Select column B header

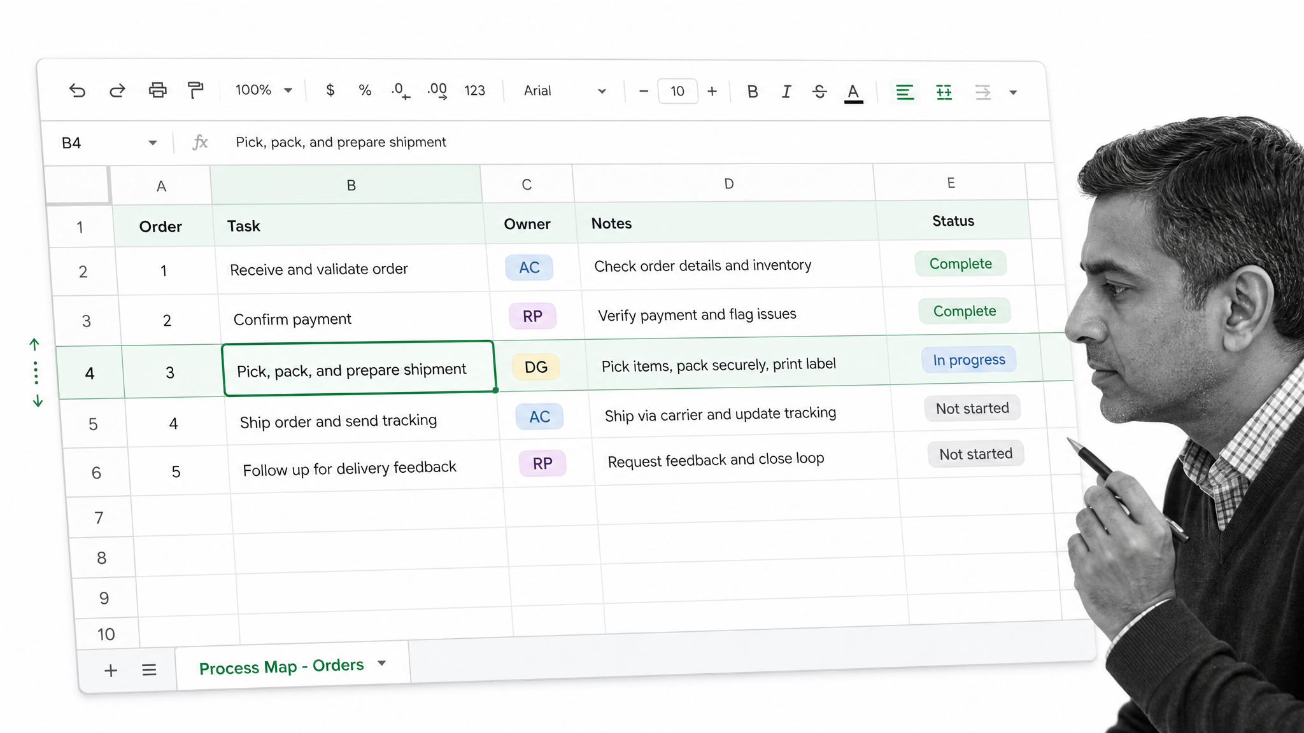point(347,185)
